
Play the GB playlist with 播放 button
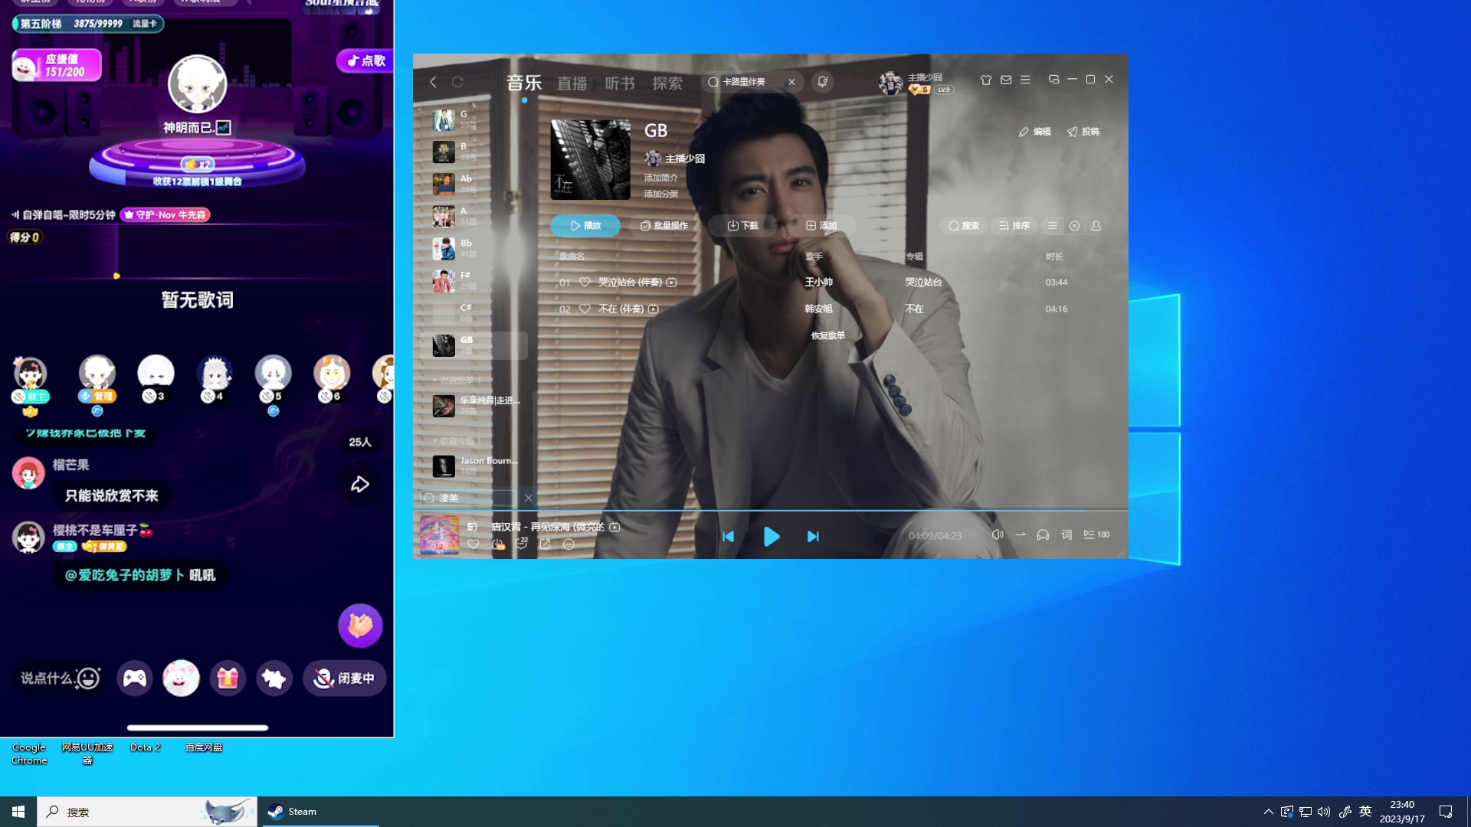pyautogui.click(x=585, y=226)
